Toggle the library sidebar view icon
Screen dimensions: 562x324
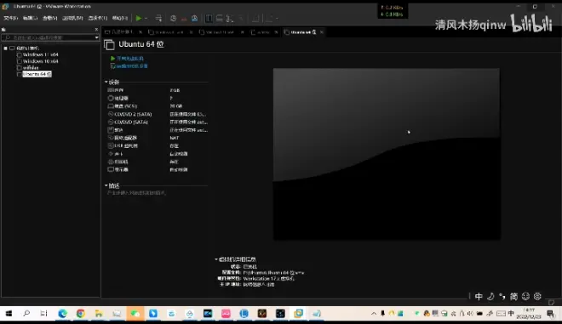click(x=209, y=18)
